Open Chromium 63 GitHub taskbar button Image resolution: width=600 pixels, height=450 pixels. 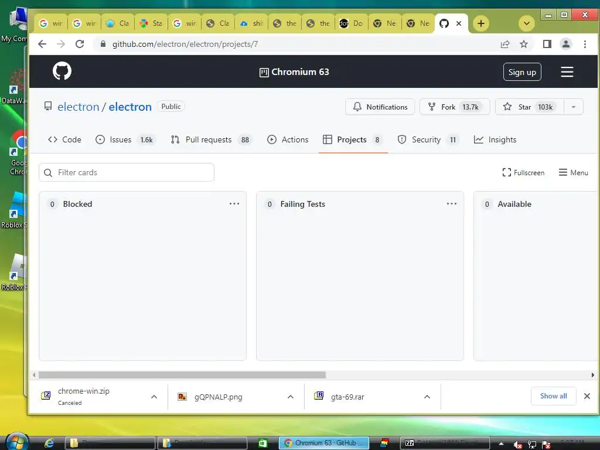[x=323, y=443]
